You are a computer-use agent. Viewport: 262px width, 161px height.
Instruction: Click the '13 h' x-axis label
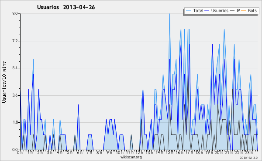click(149, 153)
